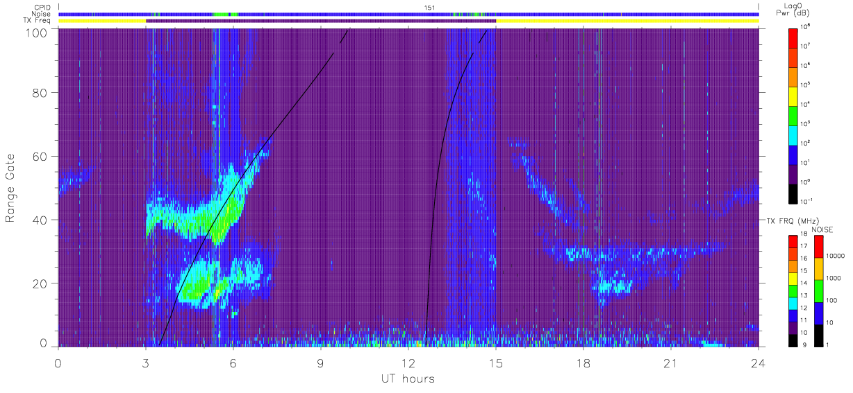Click the 21 tick on UT hours axis

coord(671,363)
